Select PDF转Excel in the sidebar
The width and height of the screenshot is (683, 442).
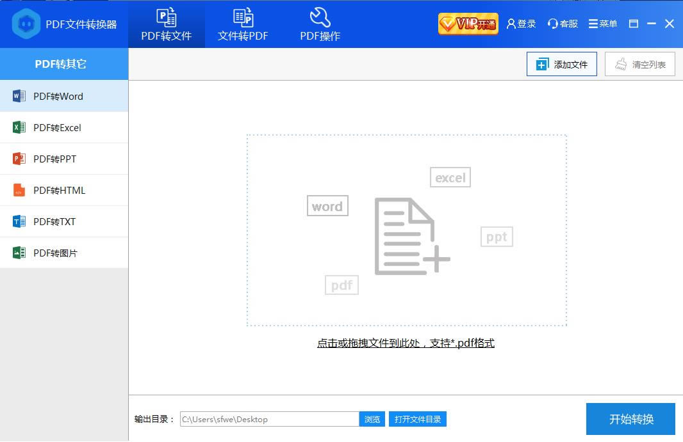point(64,127)
